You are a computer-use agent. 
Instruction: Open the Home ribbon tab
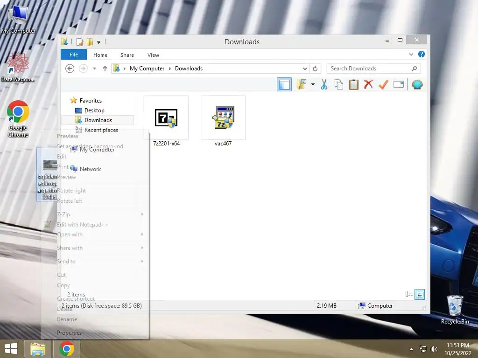100,55
